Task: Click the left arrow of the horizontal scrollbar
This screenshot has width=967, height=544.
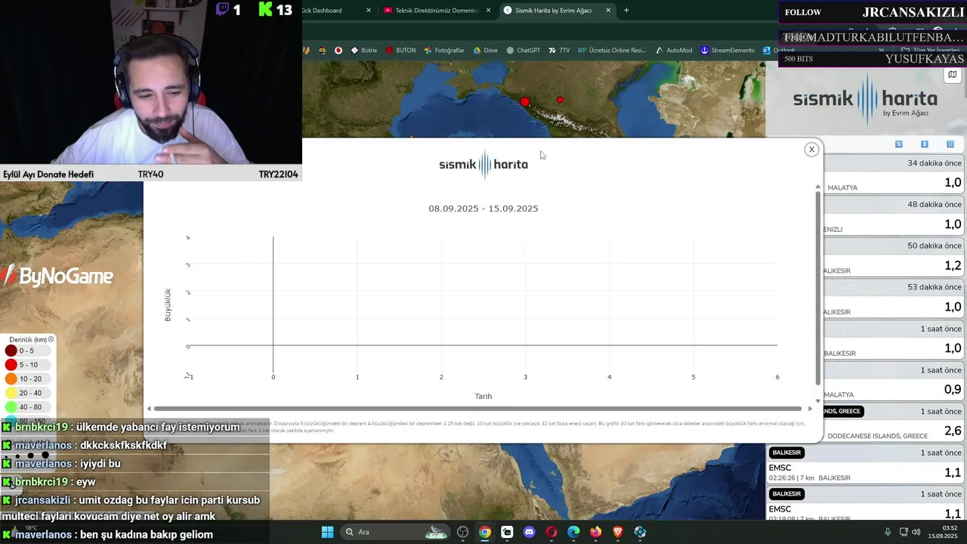Action: [149, 409]
